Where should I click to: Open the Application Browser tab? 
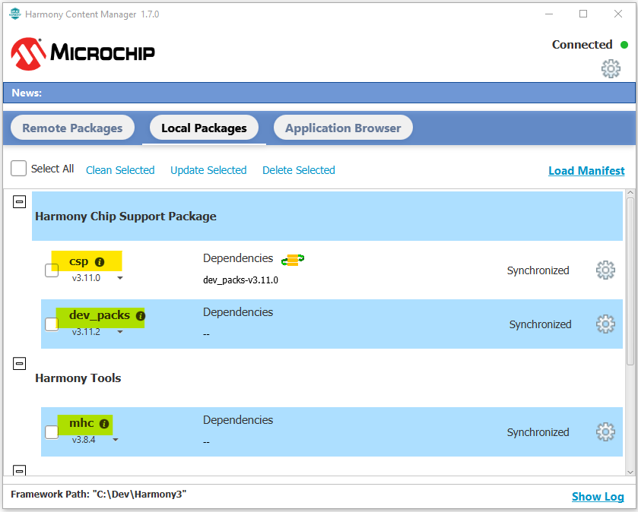(x=343, y=128)
